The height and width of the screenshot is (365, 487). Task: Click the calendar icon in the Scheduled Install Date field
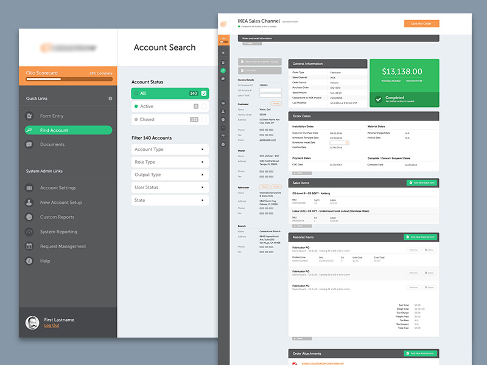tap(347, 143)
